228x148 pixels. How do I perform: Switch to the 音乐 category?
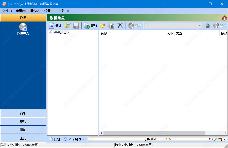(x=23, y=113)
